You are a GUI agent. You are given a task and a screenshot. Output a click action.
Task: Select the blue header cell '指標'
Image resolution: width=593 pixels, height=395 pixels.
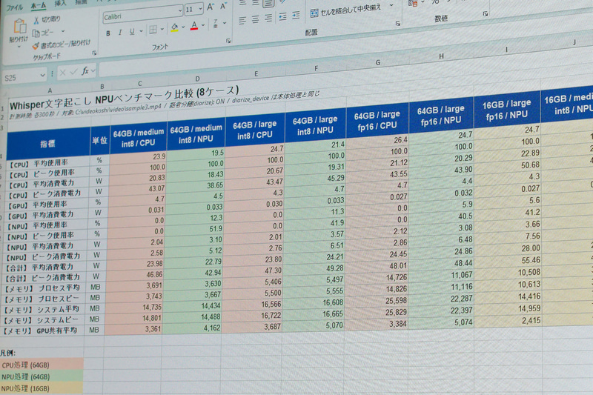[48, 144]
